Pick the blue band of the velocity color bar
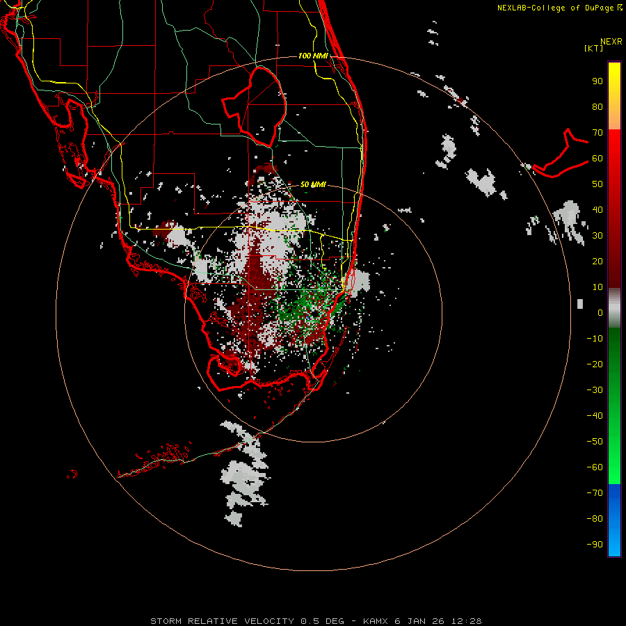Viewport: 626px width, 626px height. click(614, 520)
